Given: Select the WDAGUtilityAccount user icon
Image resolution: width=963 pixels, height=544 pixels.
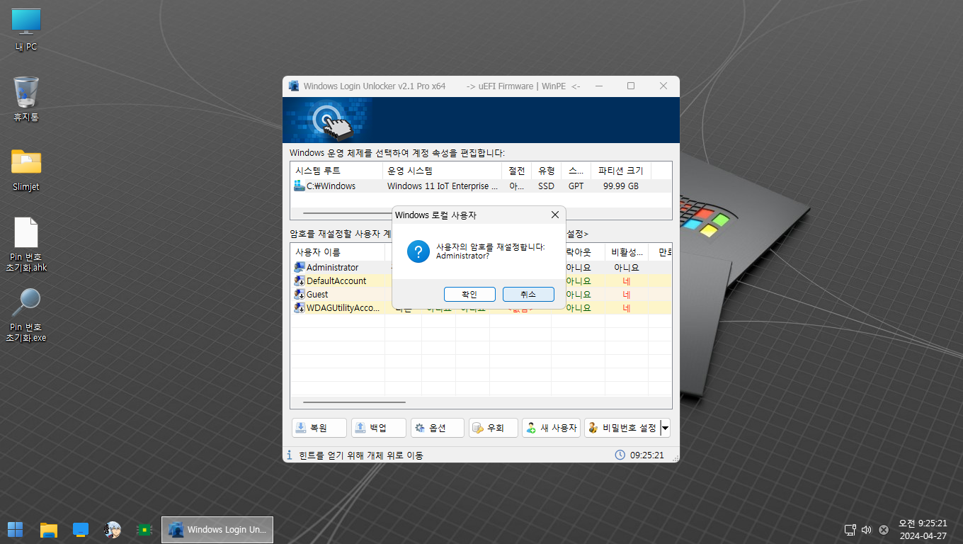Looking at the screenshot, I should coord(300,307).
